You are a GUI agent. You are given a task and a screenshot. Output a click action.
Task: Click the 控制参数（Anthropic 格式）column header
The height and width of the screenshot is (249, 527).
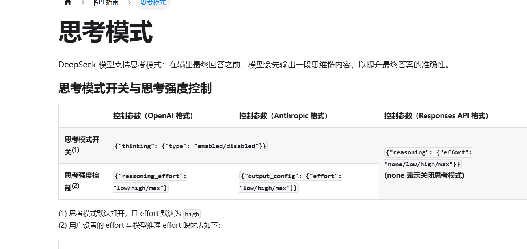(x=284, y=116)
